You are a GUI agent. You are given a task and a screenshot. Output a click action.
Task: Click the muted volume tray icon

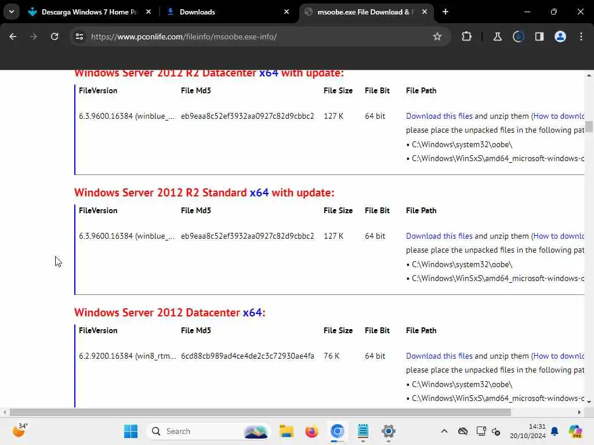click(496, 431)
